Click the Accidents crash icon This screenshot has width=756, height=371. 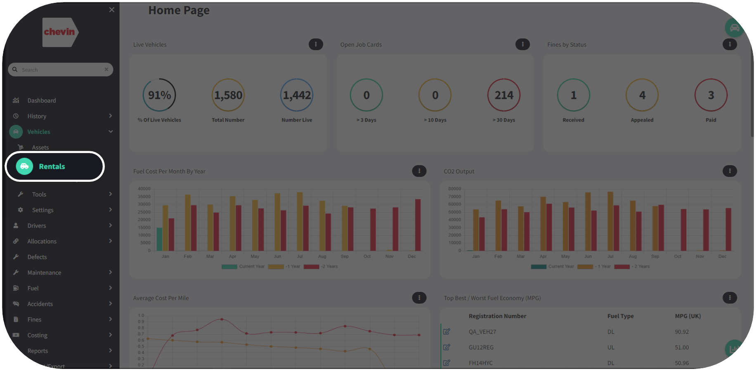tap(16, 304)
